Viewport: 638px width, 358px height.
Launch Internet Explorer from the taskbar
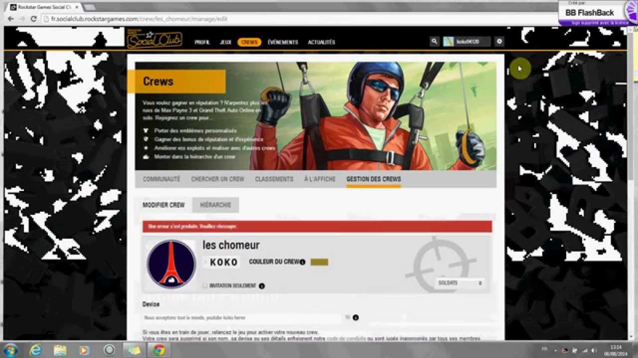click(35, 350)
